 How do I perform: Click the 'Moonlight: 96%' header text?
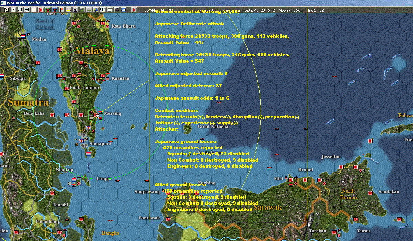point(290,11)
